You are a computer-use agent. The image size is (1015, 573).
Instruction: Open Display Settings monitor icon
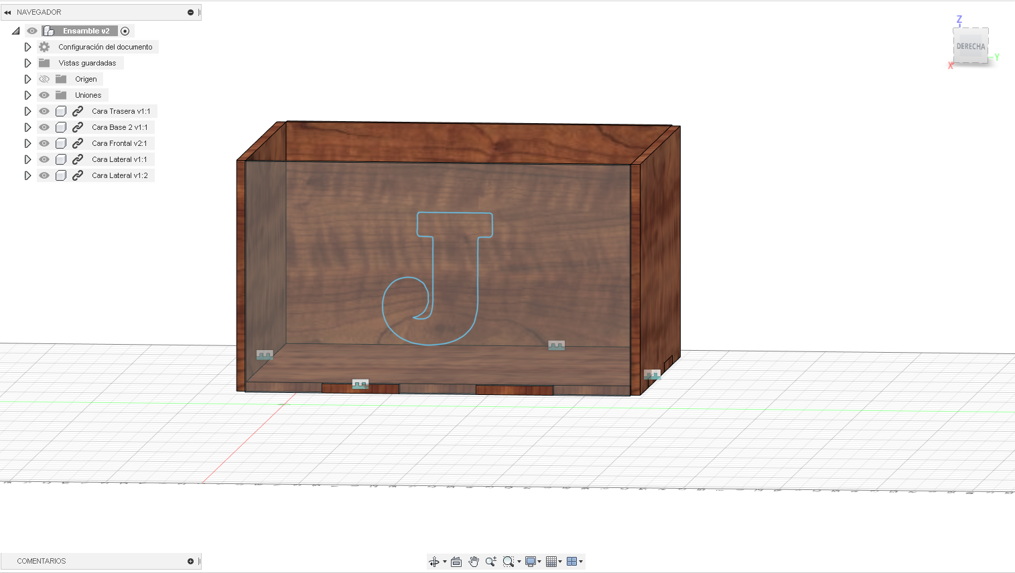pyautogui.click(x=531, y=562)
